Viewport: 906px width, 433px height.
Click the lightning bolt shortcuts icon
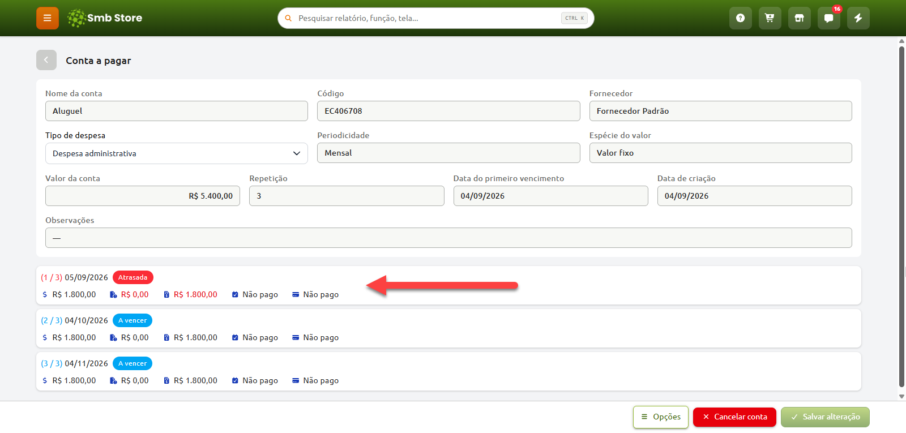point(858,18)
